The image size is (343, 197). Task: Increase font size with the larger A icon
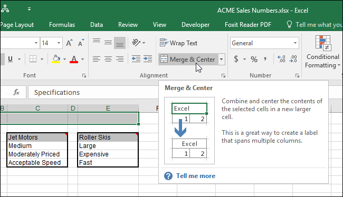point(69,43)
